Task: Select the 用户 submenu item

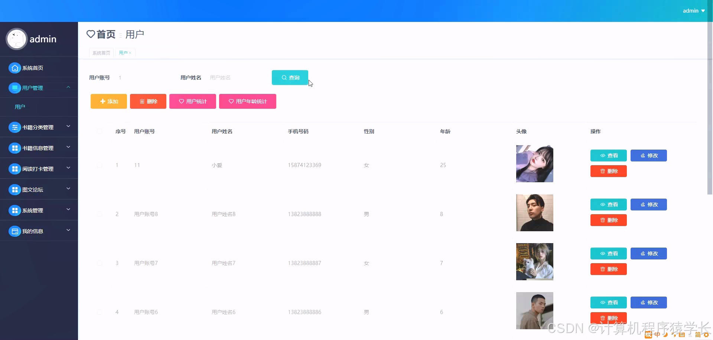Action: coord(39,107)
